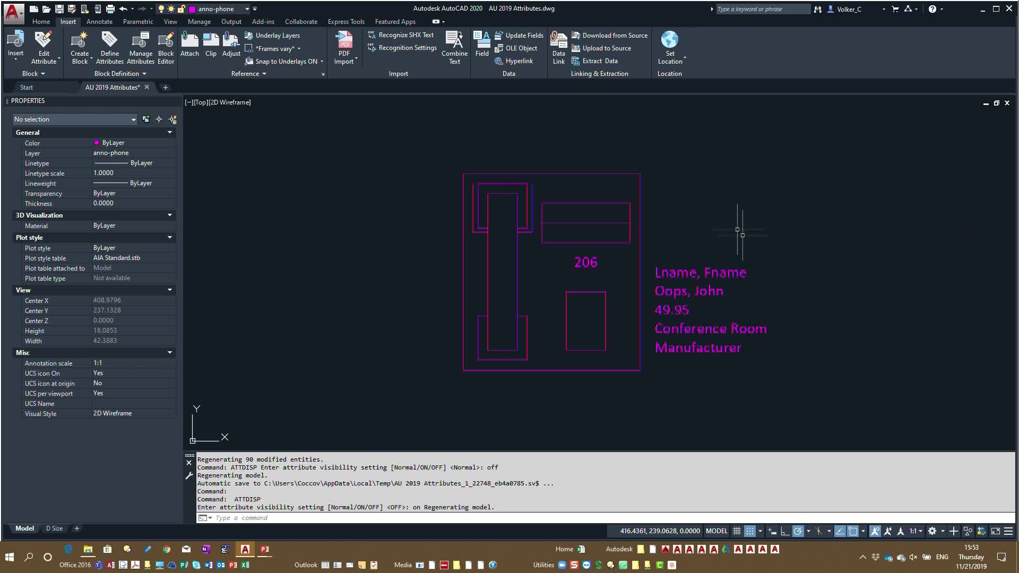
Task: Click the Attach reference tool
Action: pos(189,44)
